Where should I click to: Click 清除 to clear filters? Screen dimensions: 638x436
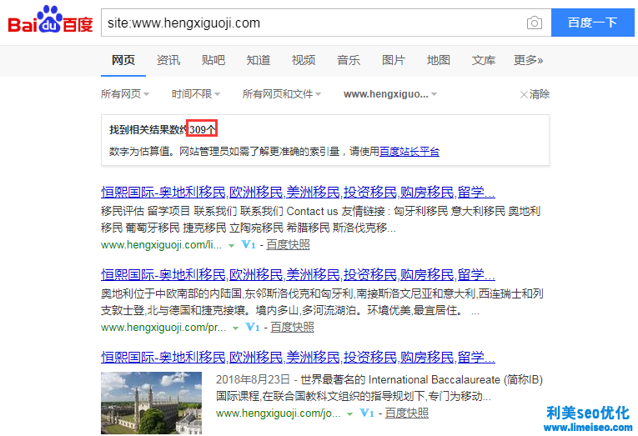point(535,94)
